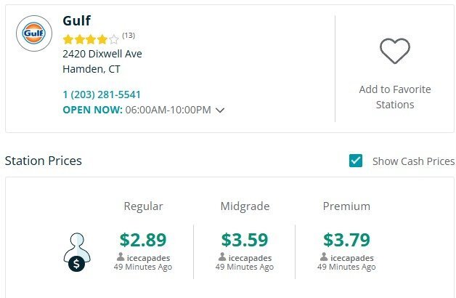Click the cash price reporter icon

(x=76, y=251)
